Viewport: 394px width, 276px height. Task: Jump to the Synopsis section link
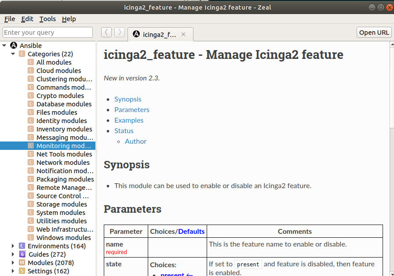128,99
